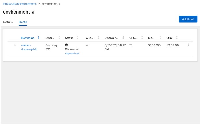Click the sort icon beside the Status column
This screenshot has width=200, height=125.
(x=78, y=38)
